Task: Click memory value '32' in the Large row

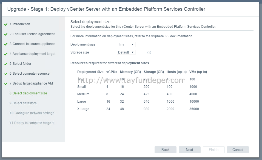Action: tap(122, 102)
